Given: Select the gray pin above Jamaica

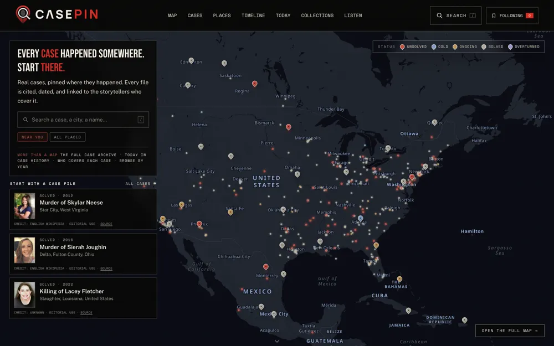Looking at the screenshot, I should point(408,311).
